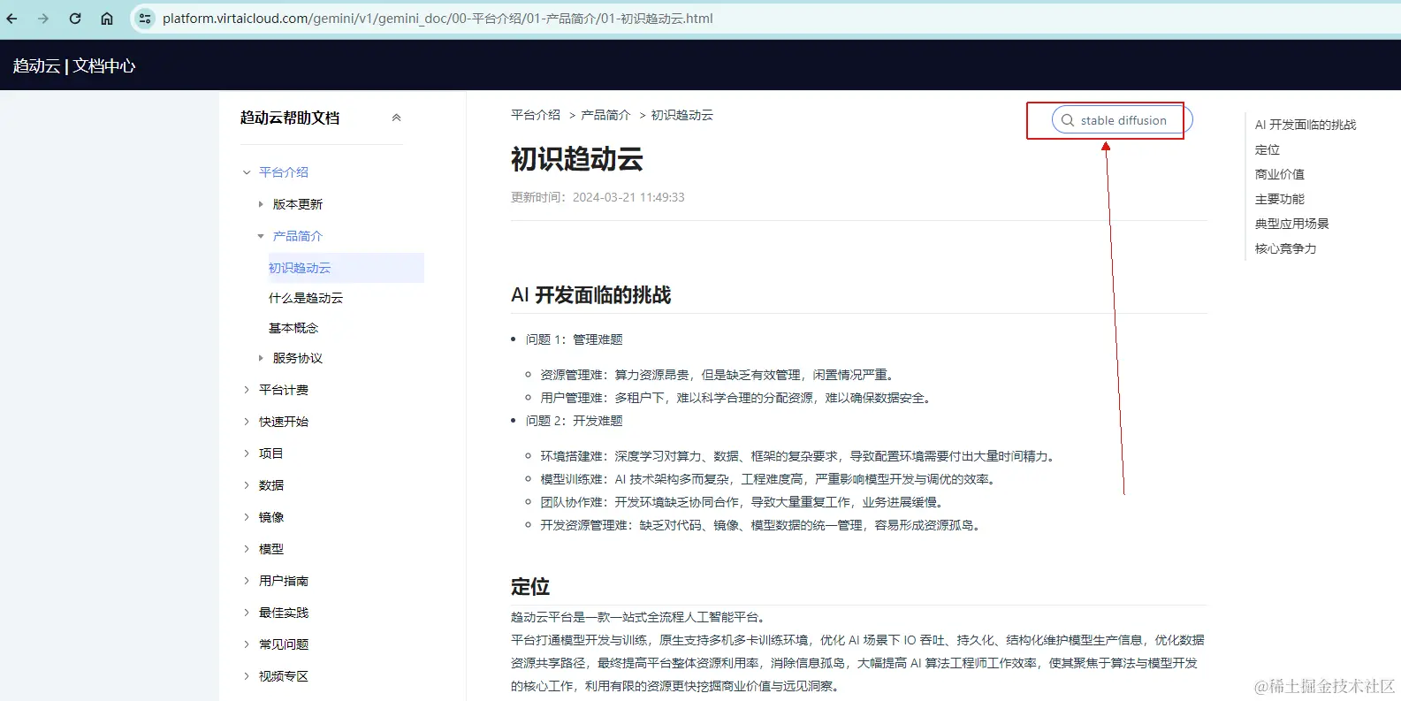The height and width of the screenshot is (701, 1401).
Task: Click the 产品简介 breadcrumb link
Action: coord(605,115)
